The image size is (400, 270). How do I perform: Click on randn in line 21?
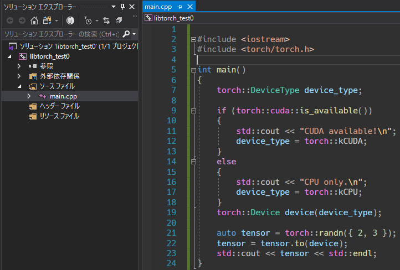click(x=331, y=233)
